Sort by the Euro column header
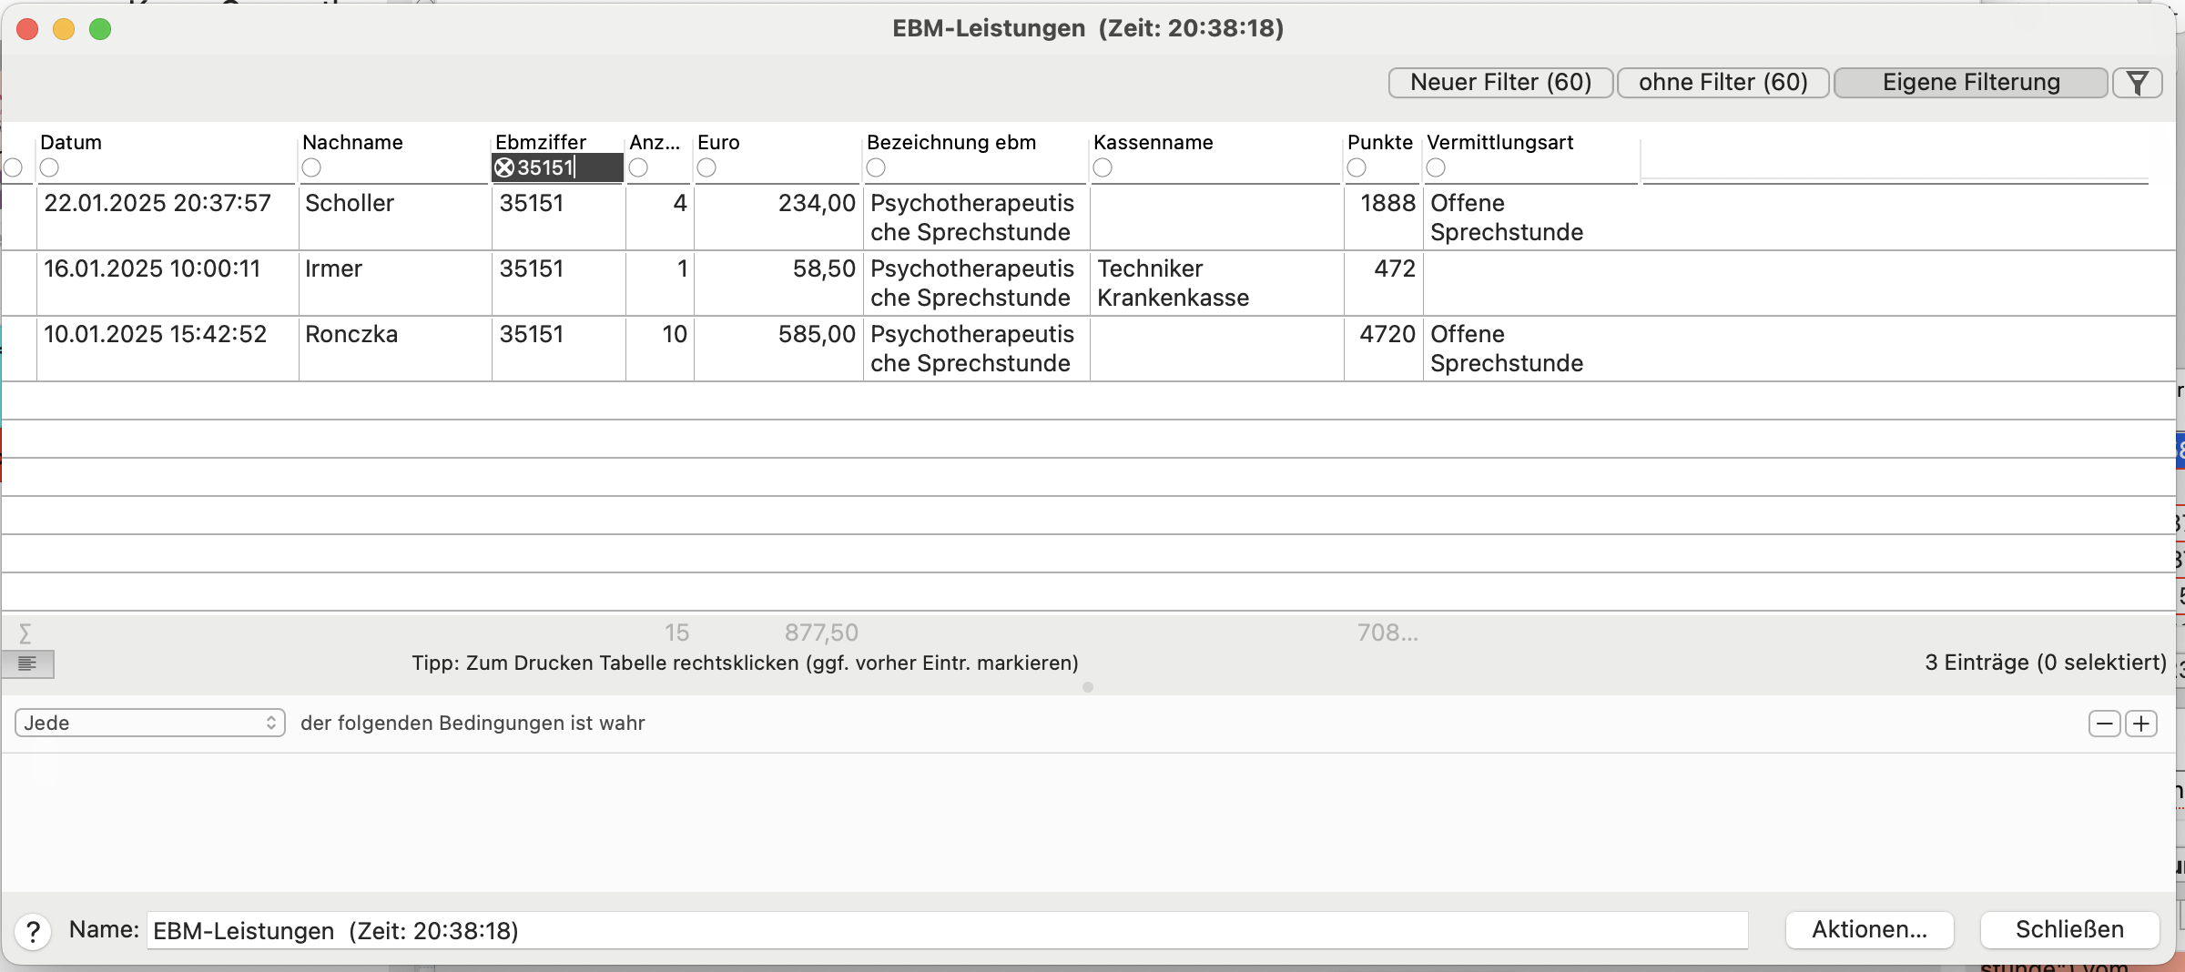 (718, 142)
